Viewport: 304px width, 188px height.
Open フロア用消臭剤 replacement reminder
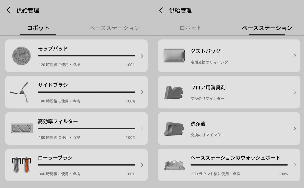pos(207,98)
